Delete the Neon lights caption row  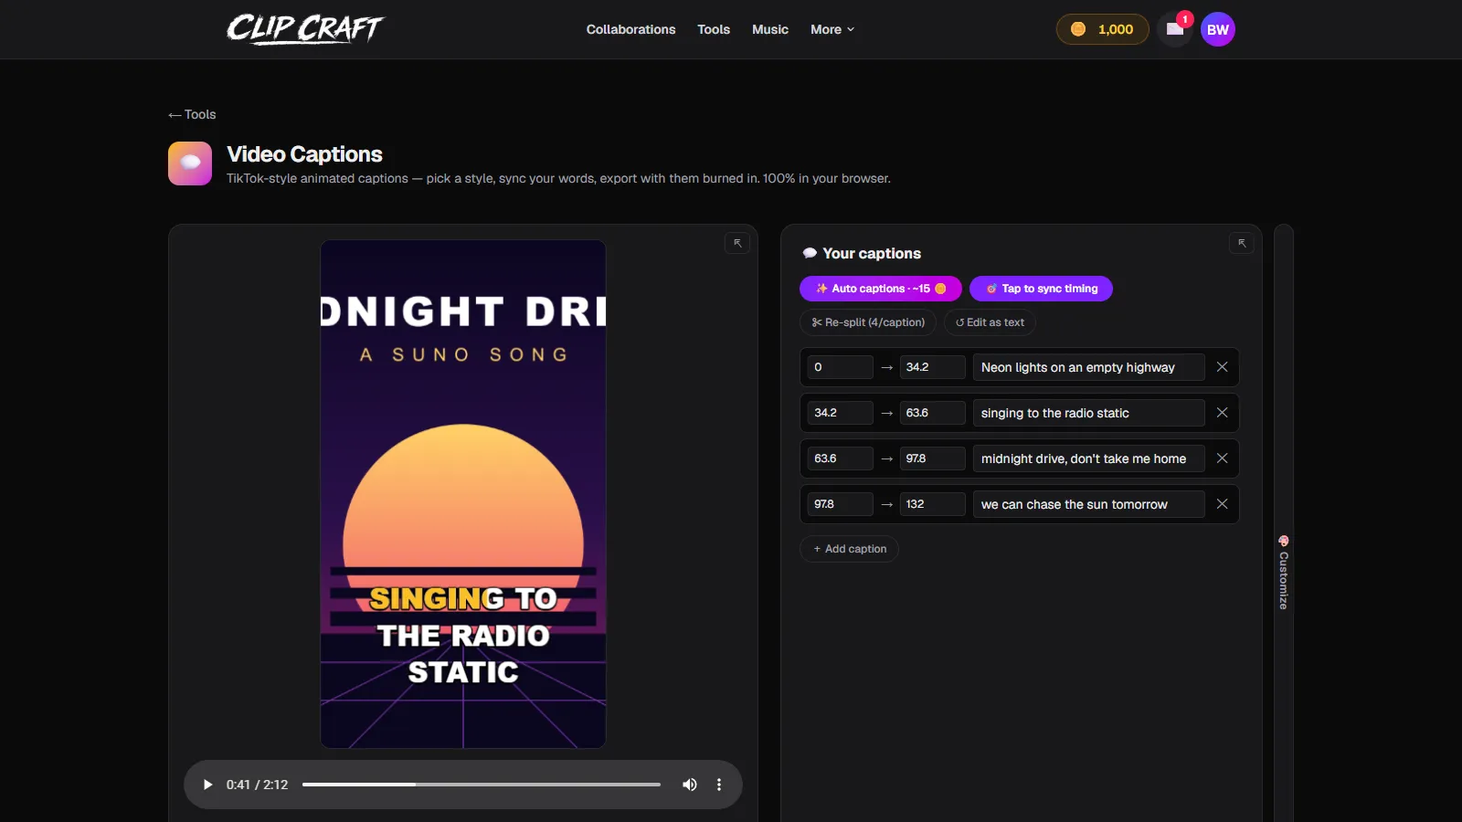pos(1222,367)
